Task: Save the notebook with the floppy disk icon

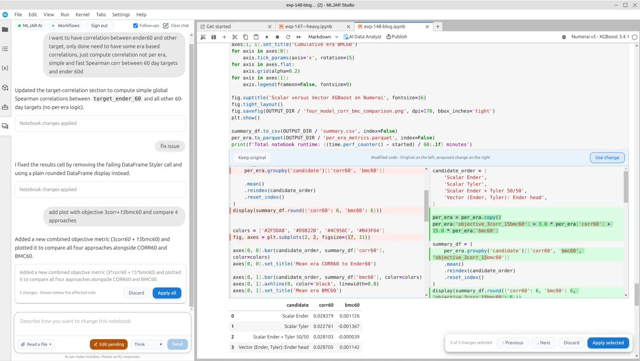Action: (214, 37)
